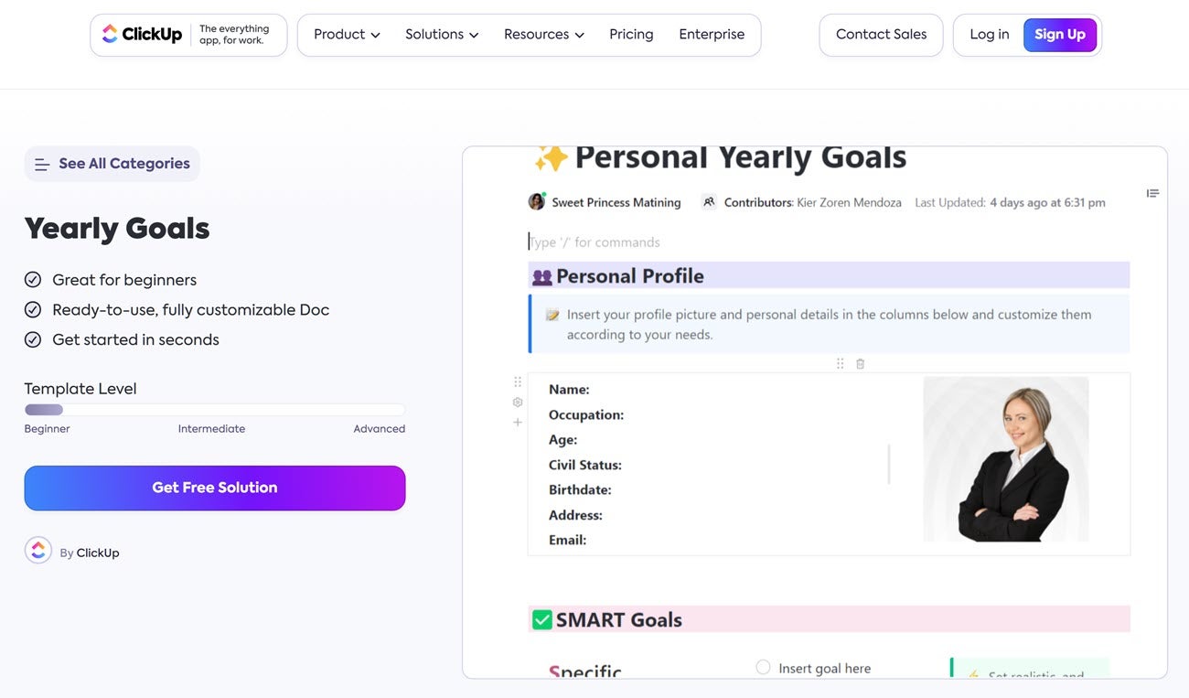Toggle the 'Insert goal here' radio circle

coord(763,668)
